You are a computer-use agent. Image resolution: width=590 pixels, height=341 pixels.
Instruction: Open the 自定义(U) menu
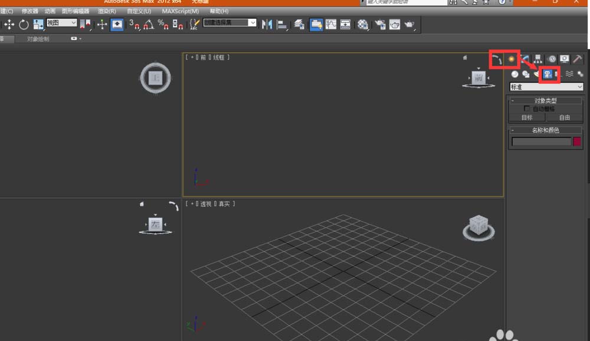(139, 11)
